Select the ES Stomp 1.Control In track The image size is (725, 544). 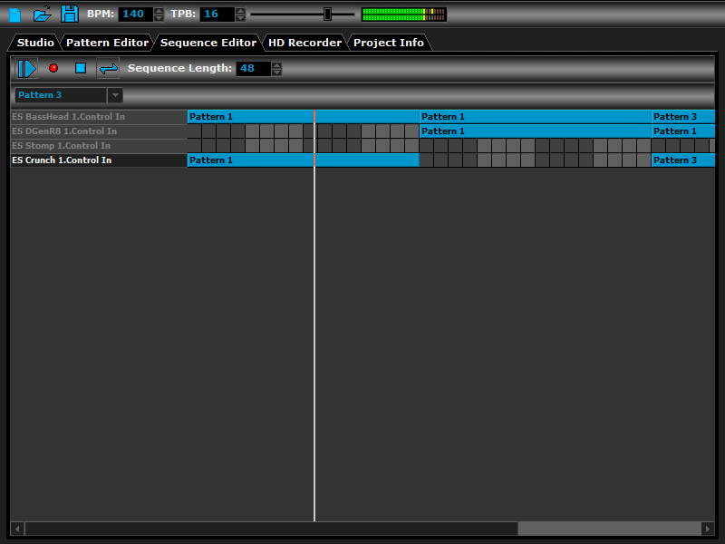point(91,145)
